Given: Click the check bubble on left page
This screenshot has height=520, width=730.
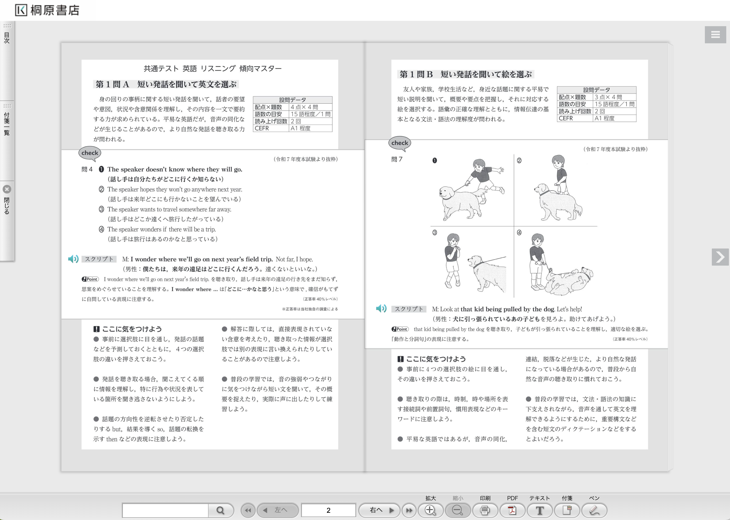Looking at the screenshot, I should click(90, 153).
